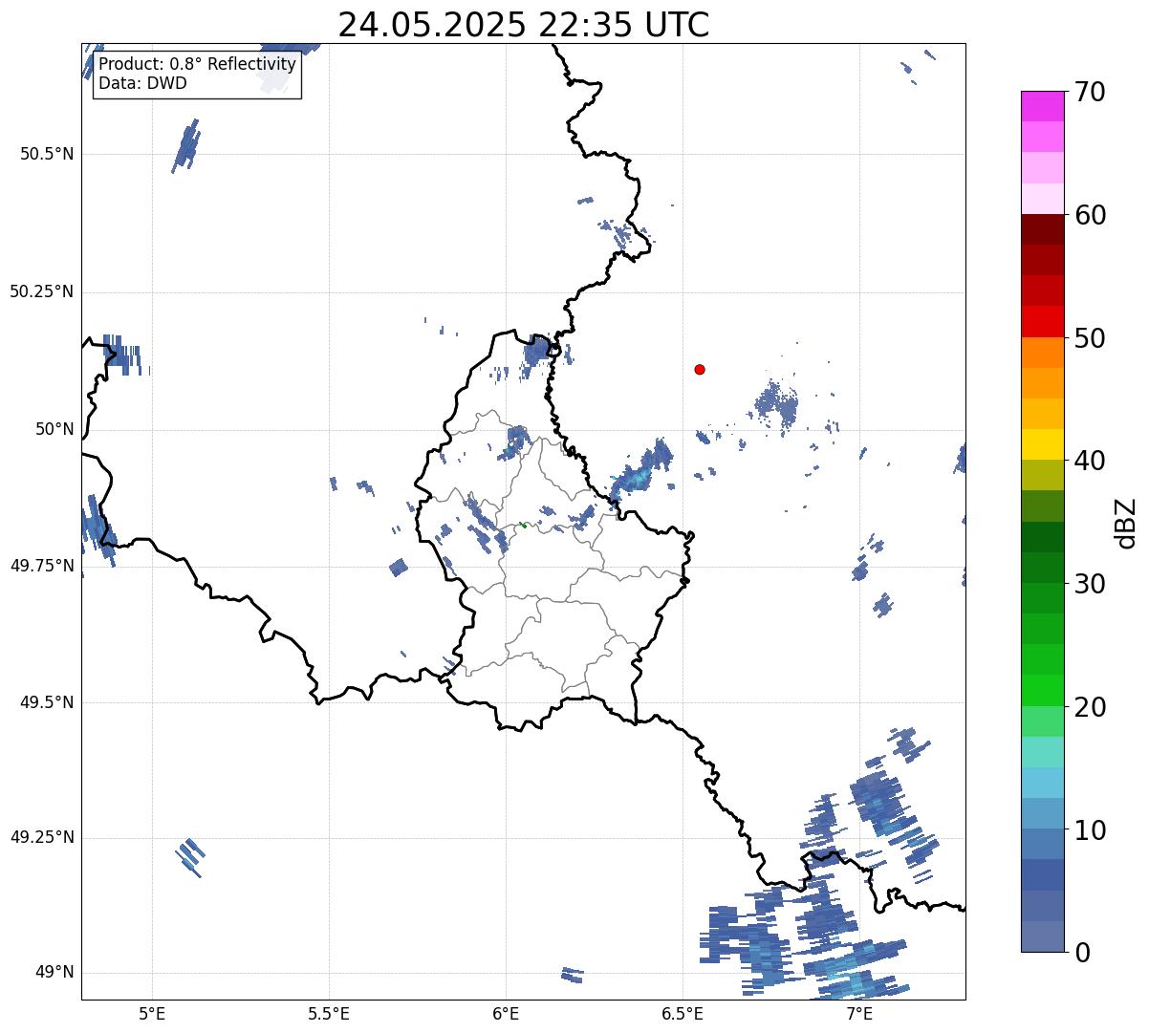Click the latitude label 49.5°N

(x=47, y=702)
